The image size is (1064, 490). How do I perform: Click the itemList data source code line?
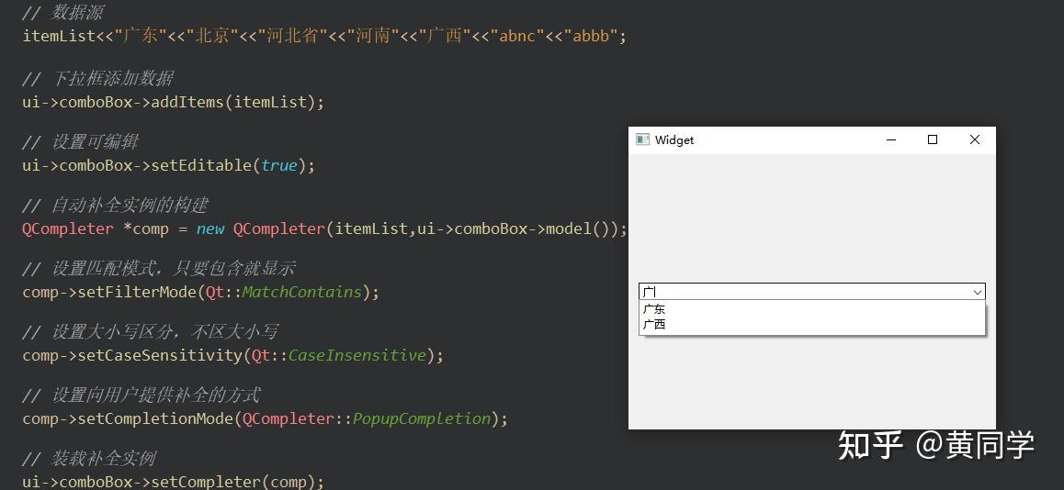coord(324,35)
